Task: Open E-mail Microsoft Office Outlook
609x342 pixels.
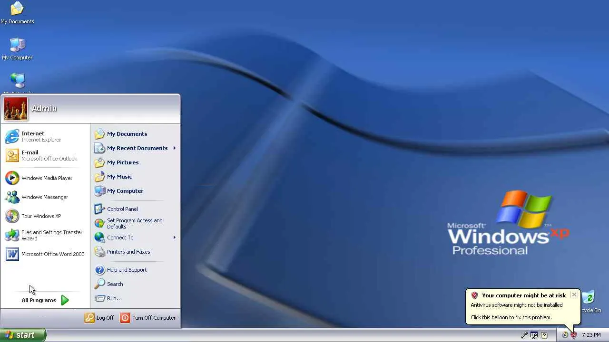Action: point(46,155)
